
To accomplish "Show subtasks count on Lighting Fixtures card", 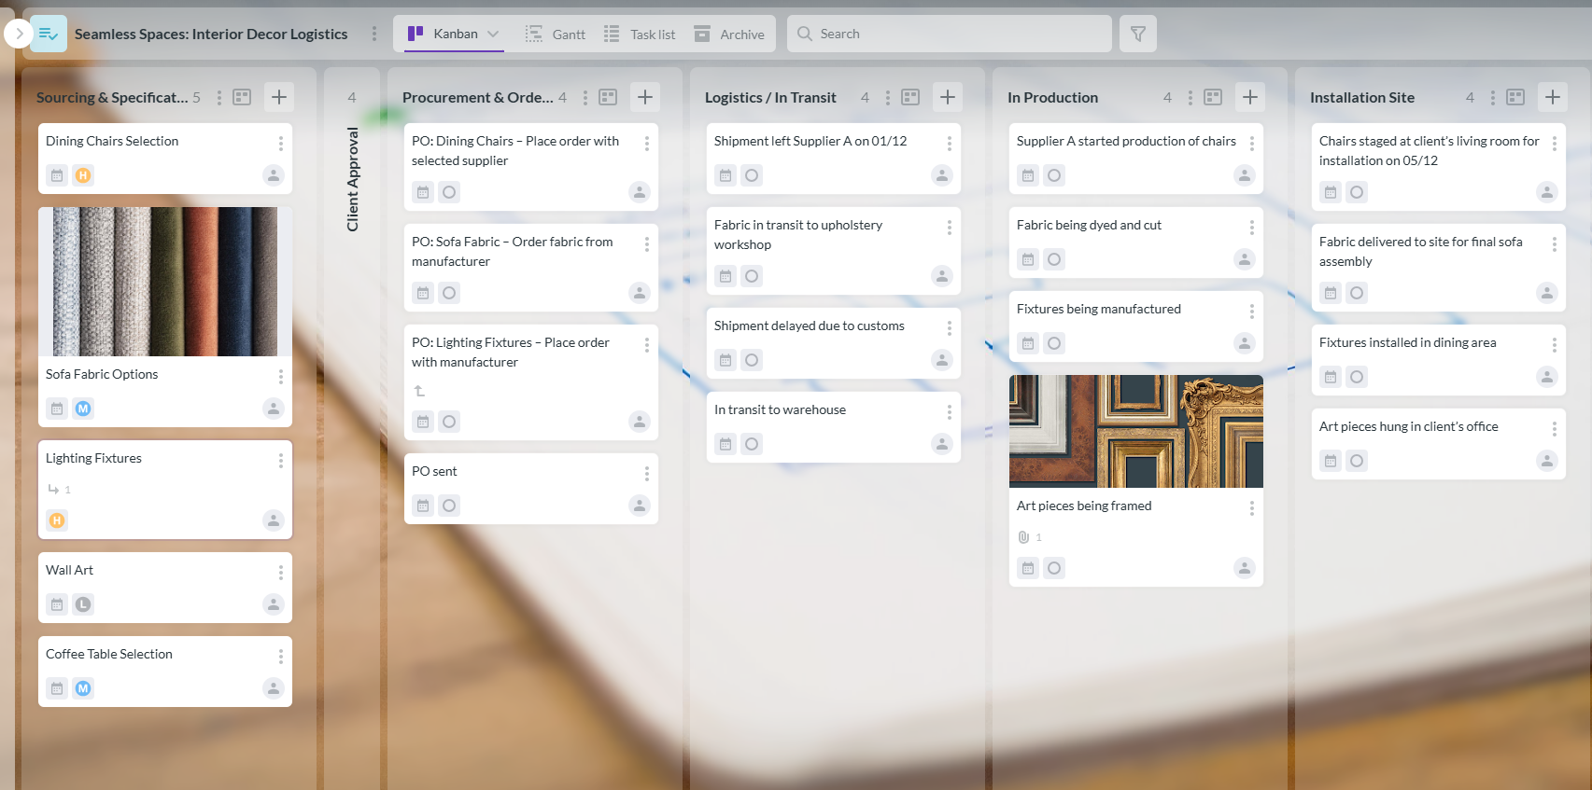I will (x=60, y=490).
